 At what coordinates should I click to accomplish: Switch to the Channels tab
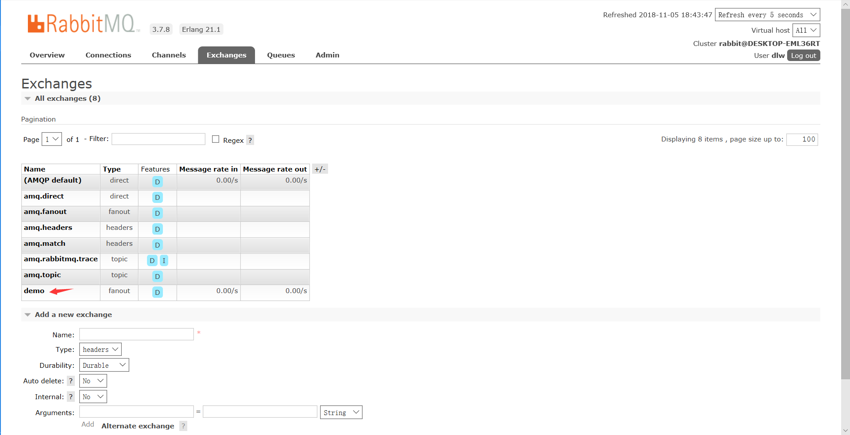click(x=169, y=55)
